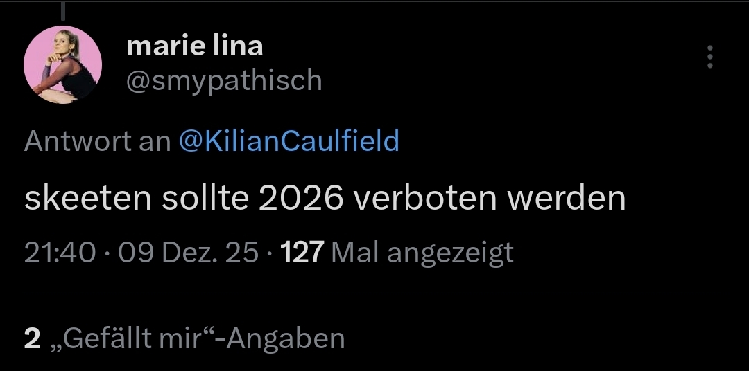
Task: Click the 127 view count number
Action: click(302, 253)
